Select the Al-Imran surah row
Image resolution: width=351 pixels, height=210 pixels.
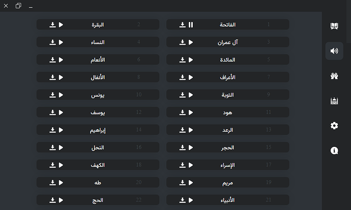coord(228,42)
